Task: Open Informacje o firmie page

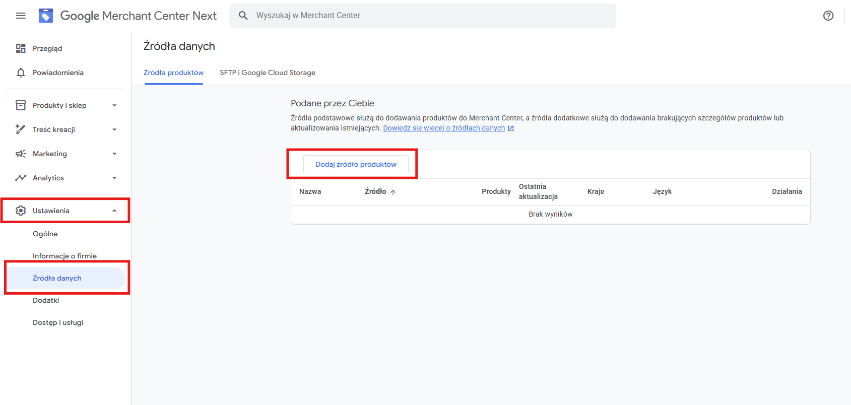Action: point(64,256)
